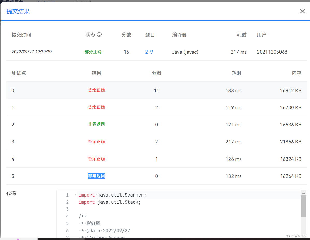The width and height of the screenshot is (310, 240).
Task: Click 答案正确 result for test point 1
Action: click(96, 107)
